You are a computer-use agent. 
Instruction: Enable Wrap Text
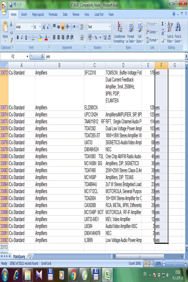pos(82,27)
